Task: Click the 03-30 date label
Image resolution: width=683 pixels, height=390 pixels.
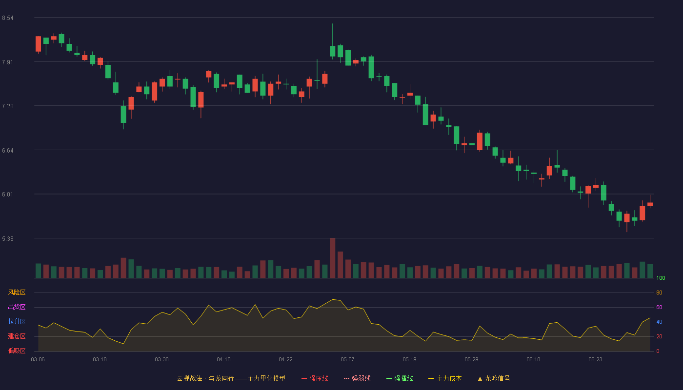Action: pyautogui.click(x=161, y=359)
